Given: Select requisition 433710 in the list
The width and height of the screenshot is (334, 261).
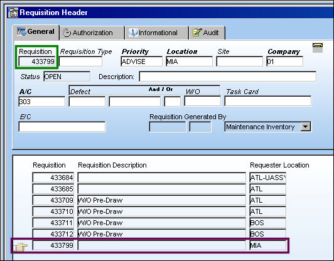Looking at the screenshot, I should point(53,211).
